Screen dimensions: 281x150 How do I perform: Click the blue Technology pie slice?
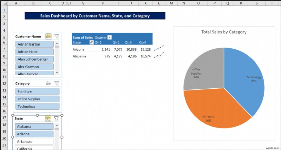pyautogui.click(x=246, y=77)
